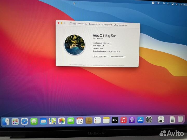Switch to the Хранилище tab

coord(94,24)
